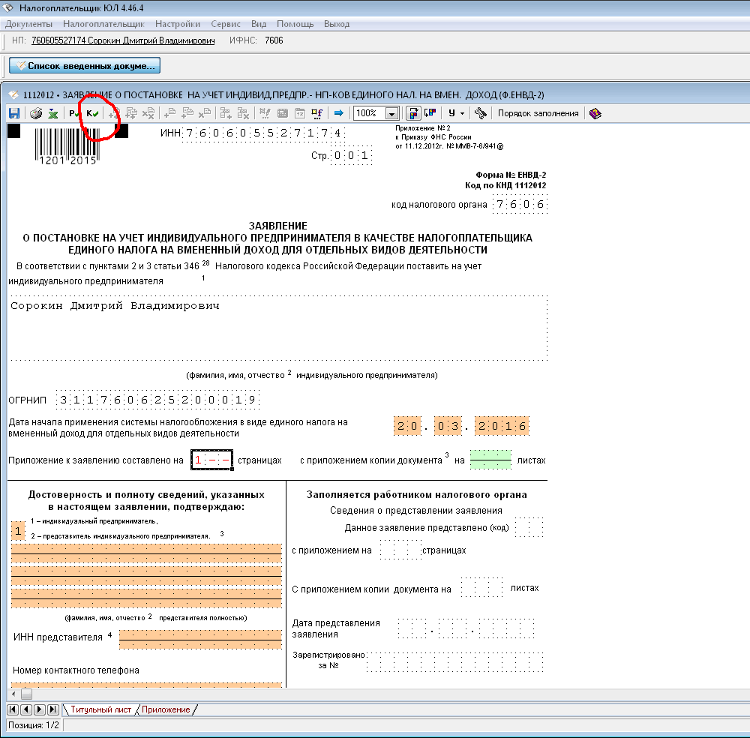Click the Список введенных документов button

(85, 66)
